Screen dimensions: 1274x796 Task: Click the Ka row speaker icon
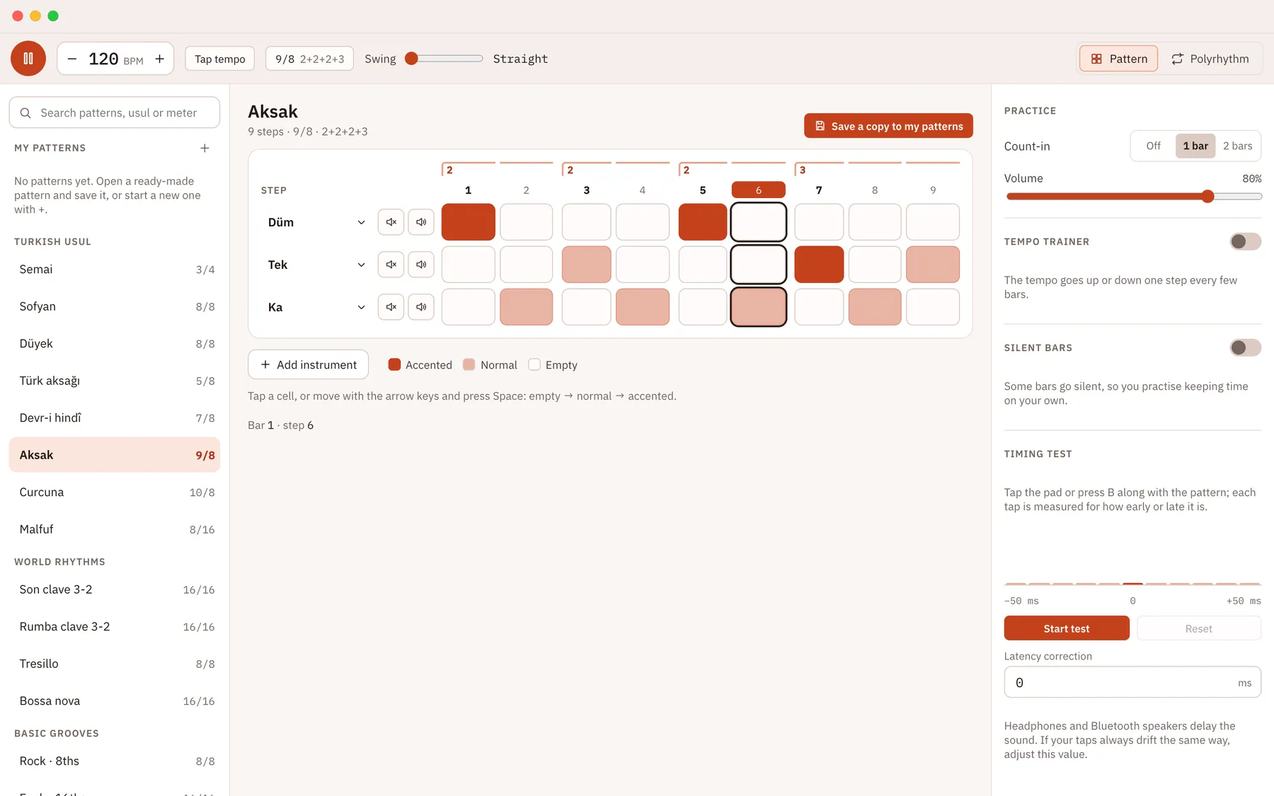click(x=421, y=307)
